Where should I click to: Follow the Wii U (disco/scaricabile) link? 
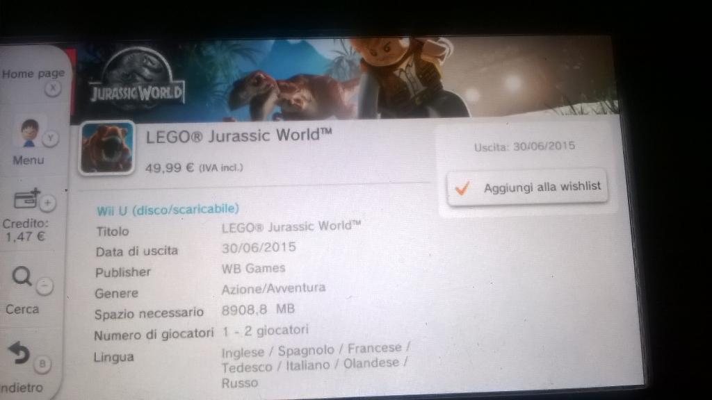[168, 209]
